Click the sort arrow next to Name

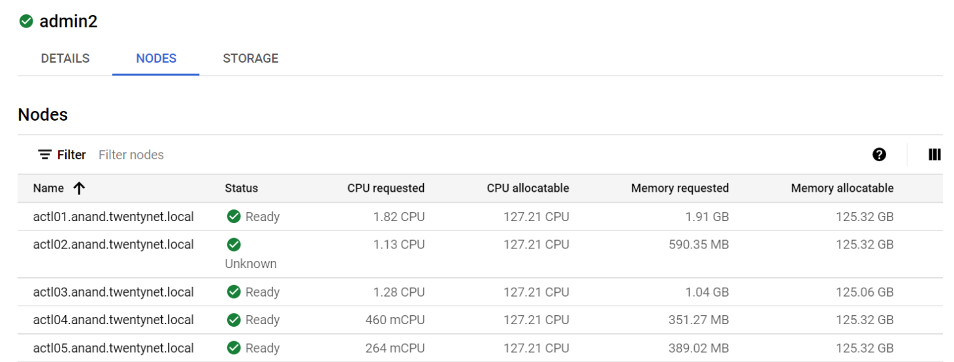coord(79,189)
